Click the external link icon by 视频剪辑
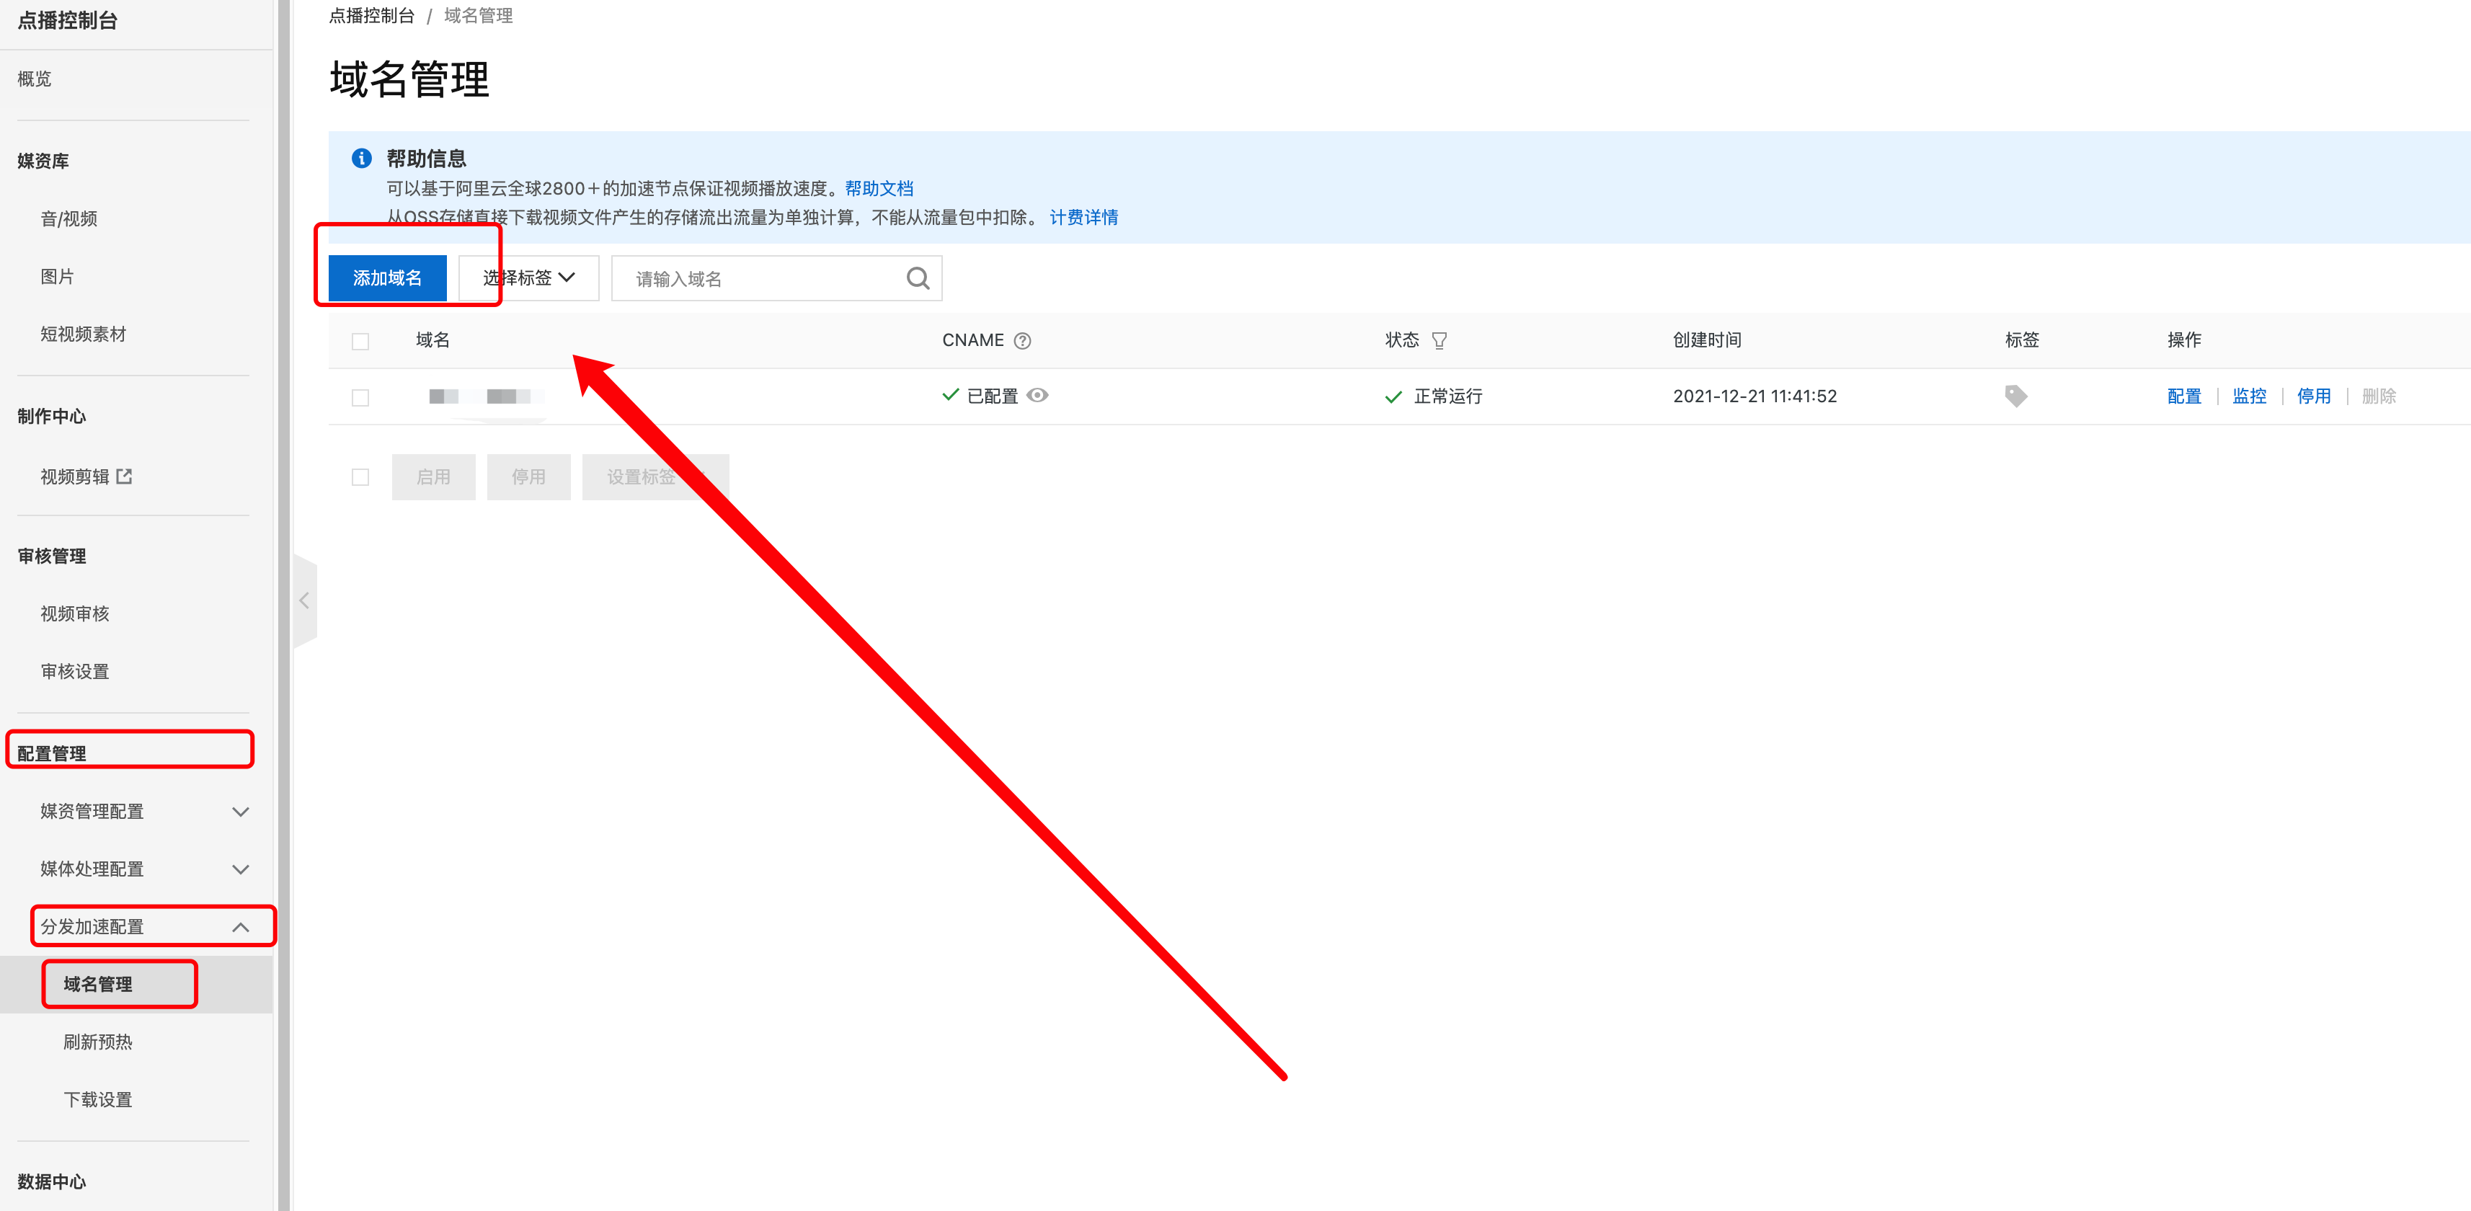 click(x=125, y=477)
